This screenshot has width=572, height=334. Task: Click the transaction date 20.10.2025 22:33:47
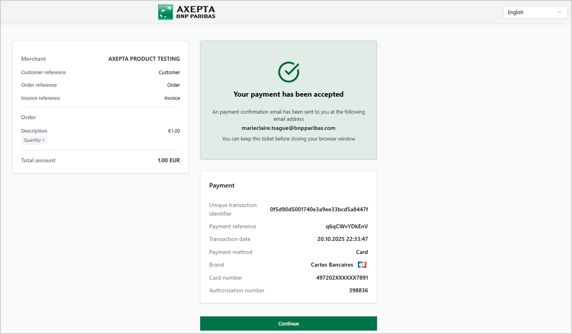342,239
